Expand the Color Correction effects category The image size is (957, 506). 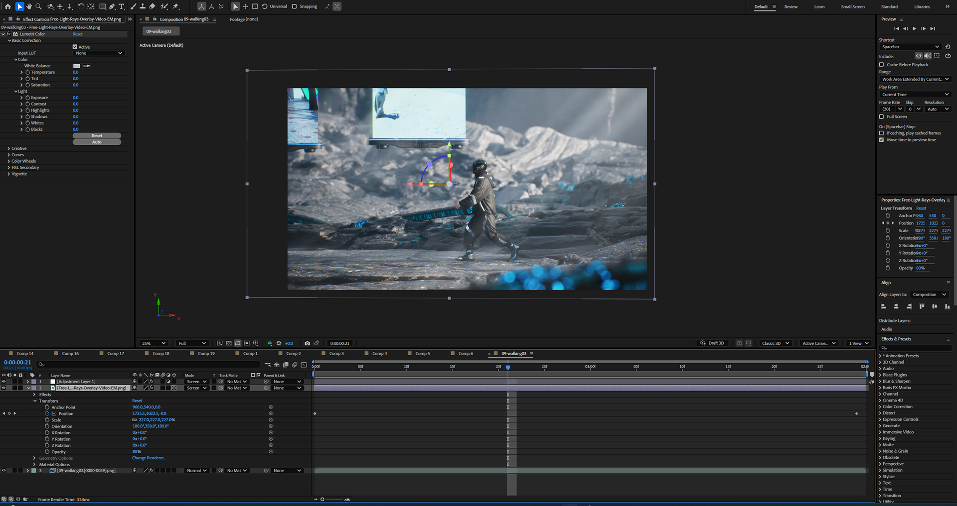pos(880,406)
